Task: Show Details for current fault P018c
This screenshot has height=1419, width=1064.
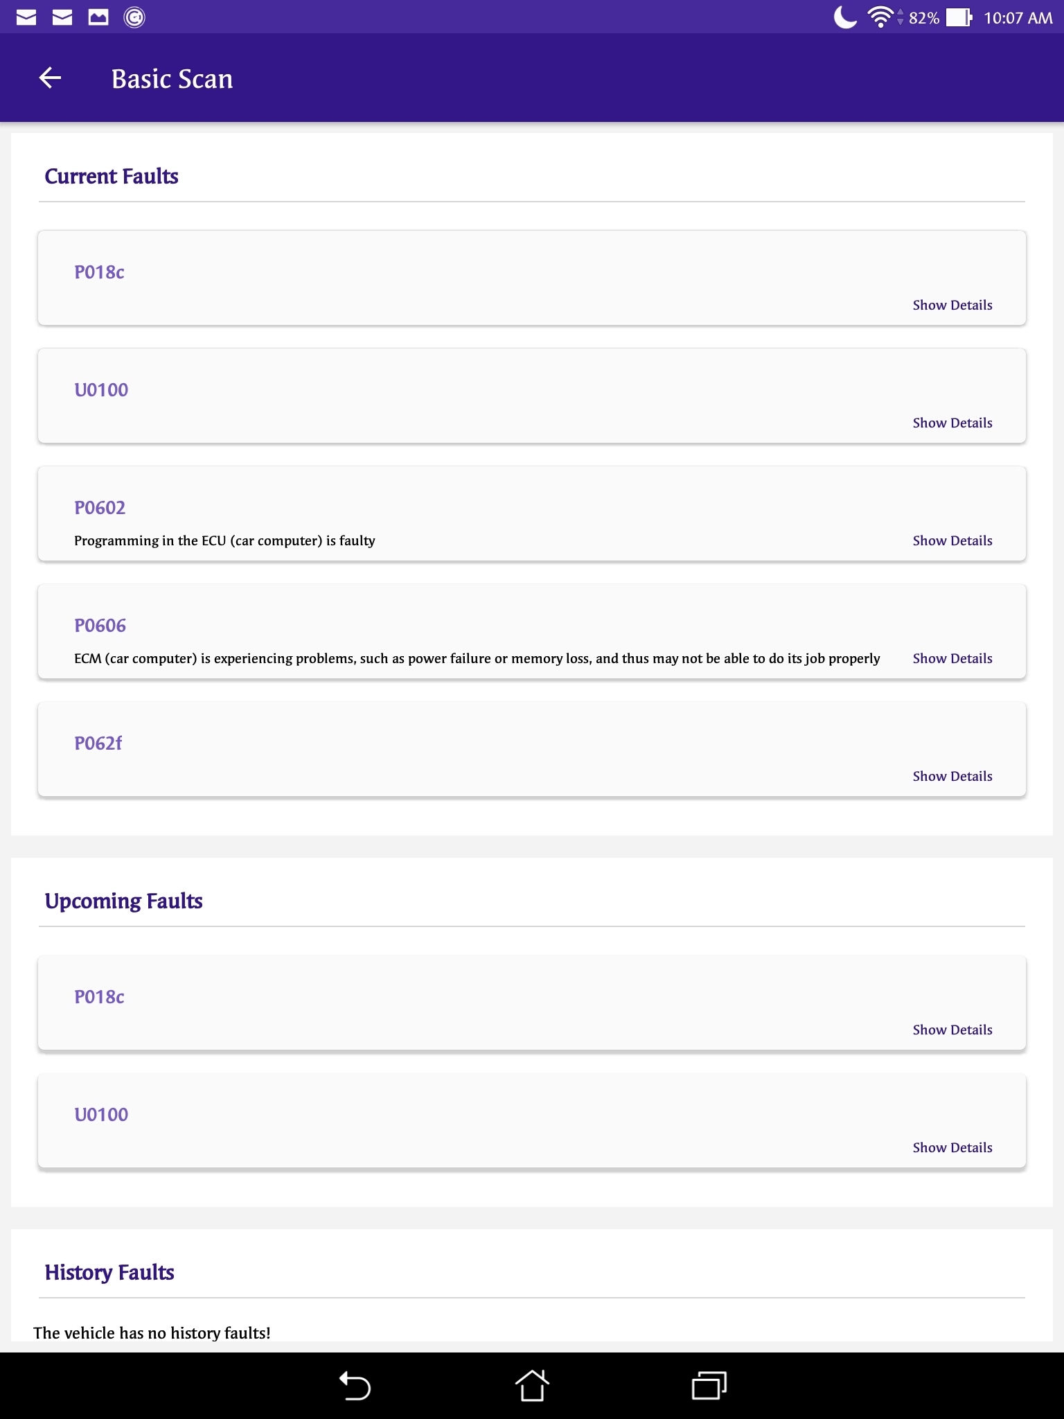Action: point(952,305)
